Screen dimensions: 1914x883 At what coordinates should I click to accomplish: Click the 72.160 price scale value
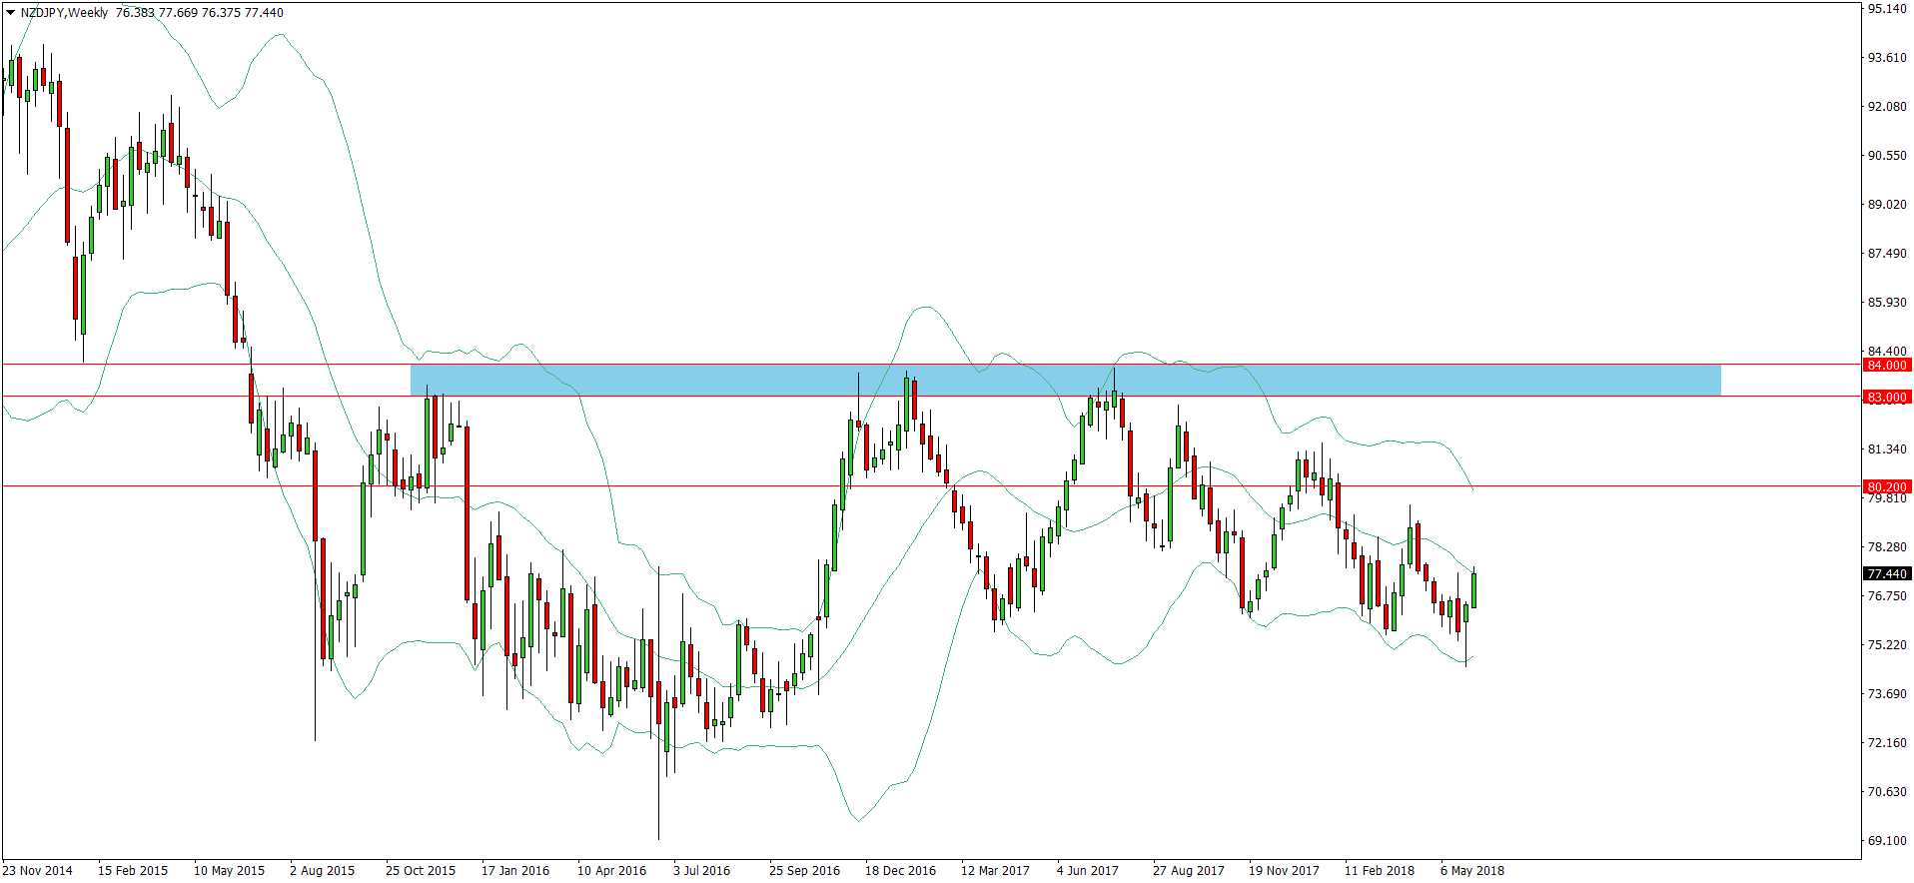tap(1887, 743)
